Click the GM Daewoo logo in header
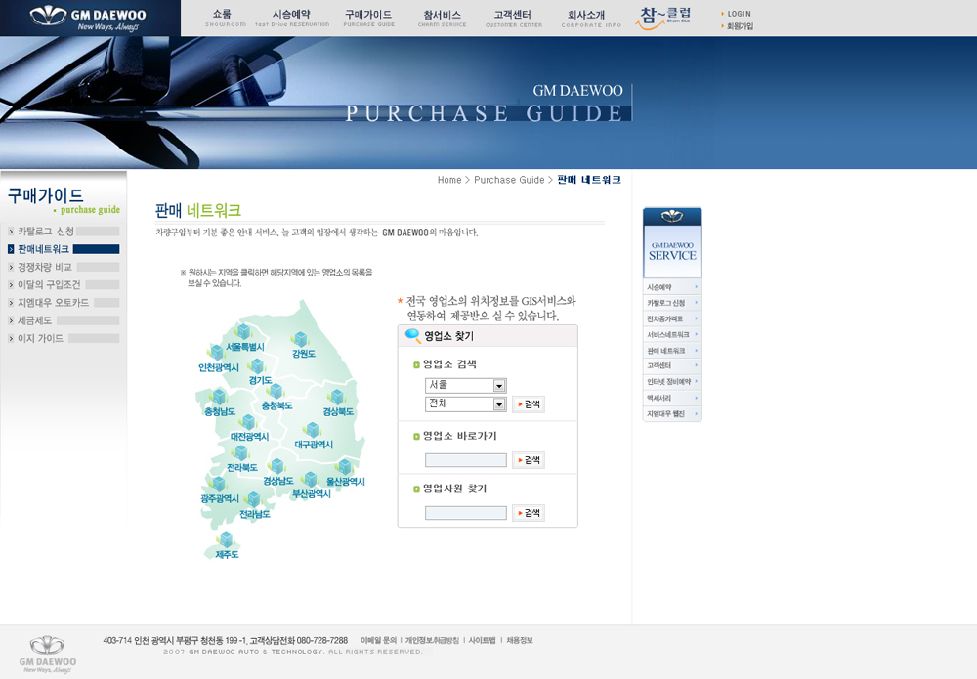 [x=88, y=18]
